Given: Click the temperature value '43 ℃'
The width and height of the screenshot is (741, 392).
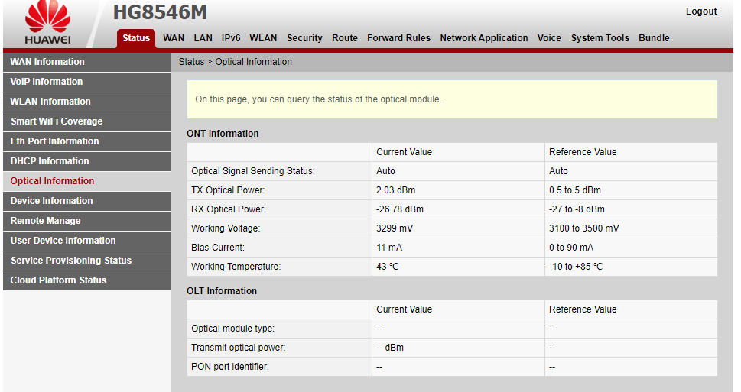Looking at the screenshot, I should pyautogui.click(x=387, y=267).
